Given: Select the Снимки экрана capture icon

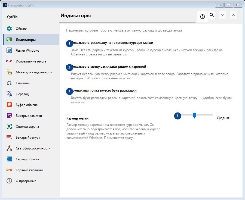Looking at the screenshot, I should pyautogui.click(x=9, y=127).
